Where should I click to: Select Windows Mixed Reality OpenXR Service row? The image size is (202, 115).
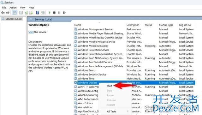(x=134, y=38)
